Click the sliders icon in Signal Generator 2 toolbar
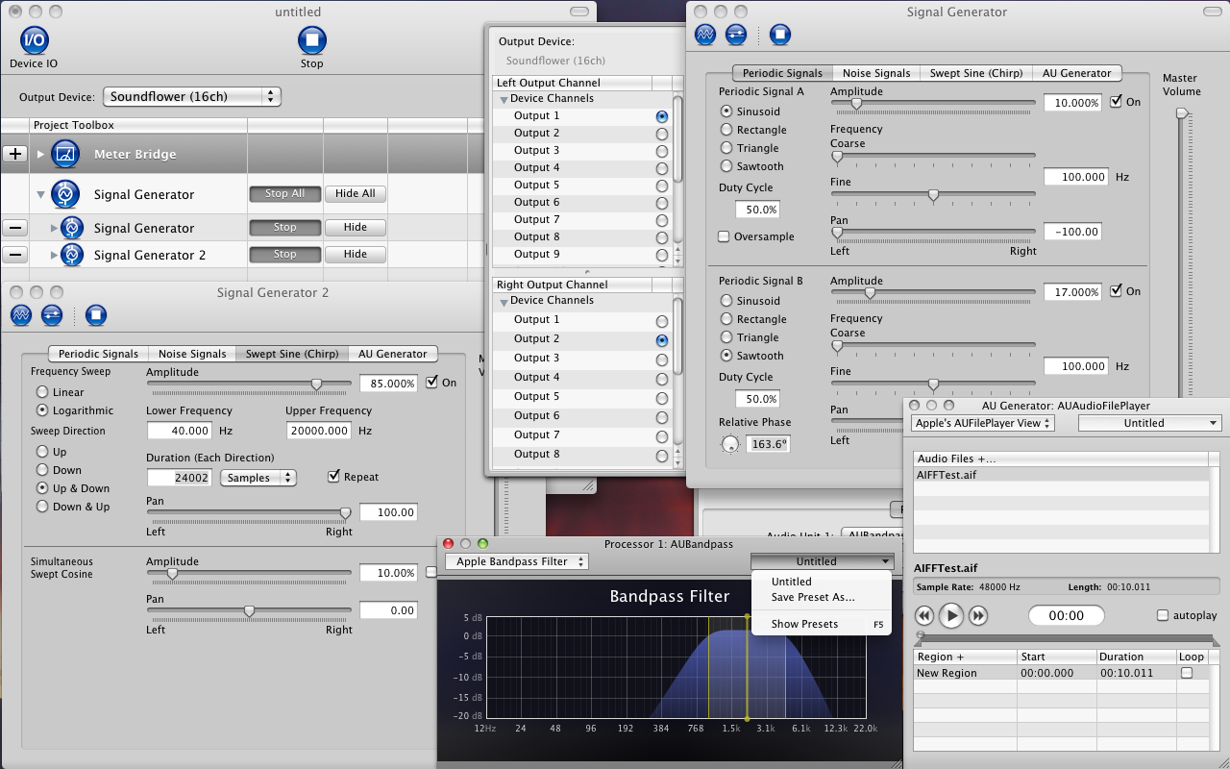Image resolution: width=1230 pixels, height=769 pixels. pos(52,315)
